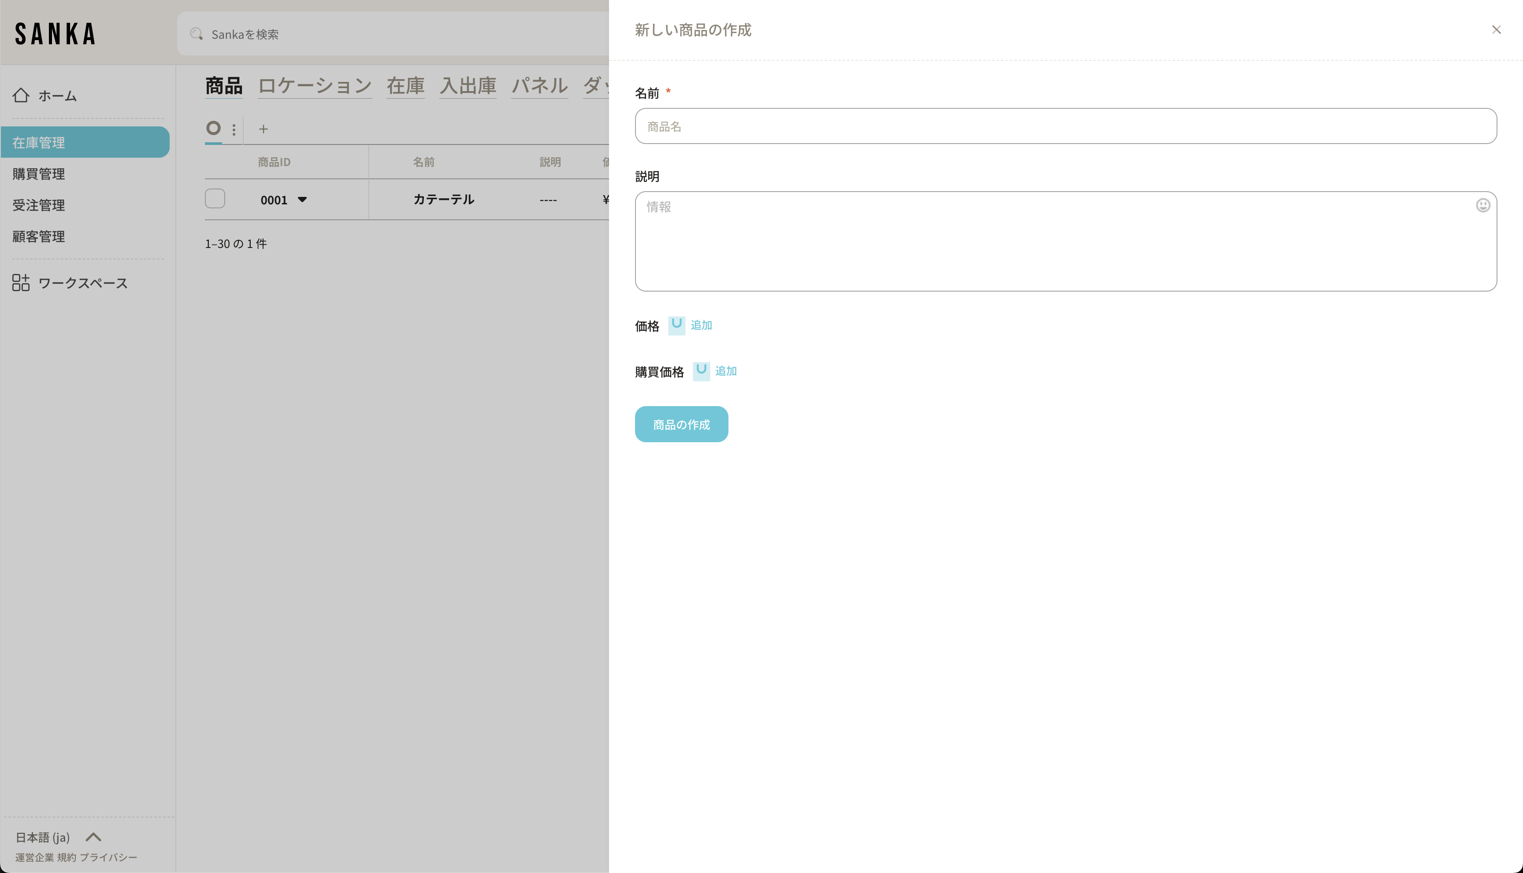Open 購買管理 in the sidebar

39,174
